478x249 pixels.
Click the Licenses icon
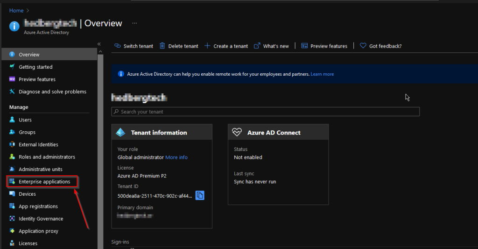(x=12, y=243)
